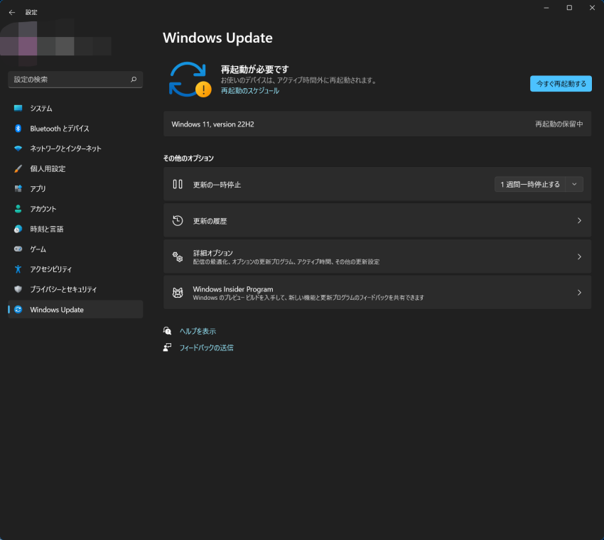Screen dimensions: 604x540
Task: Minimize the settings window
Action: (546, 8)
